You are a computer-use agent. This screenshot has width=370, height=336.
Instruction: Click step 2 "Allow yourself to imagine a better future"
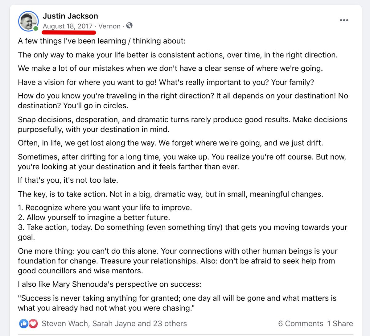click(x=94, y=218)
